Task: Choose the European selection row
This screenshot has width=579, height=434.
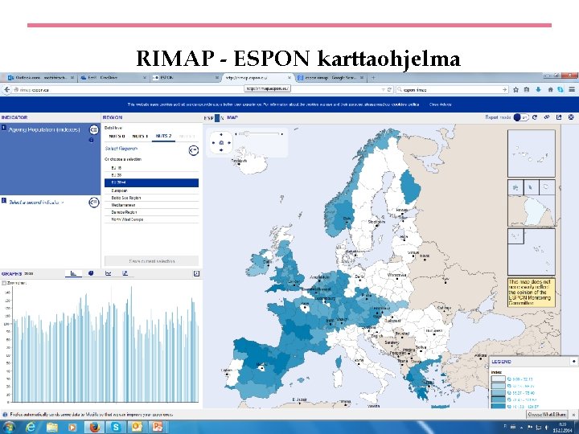Action: (151, 190)
